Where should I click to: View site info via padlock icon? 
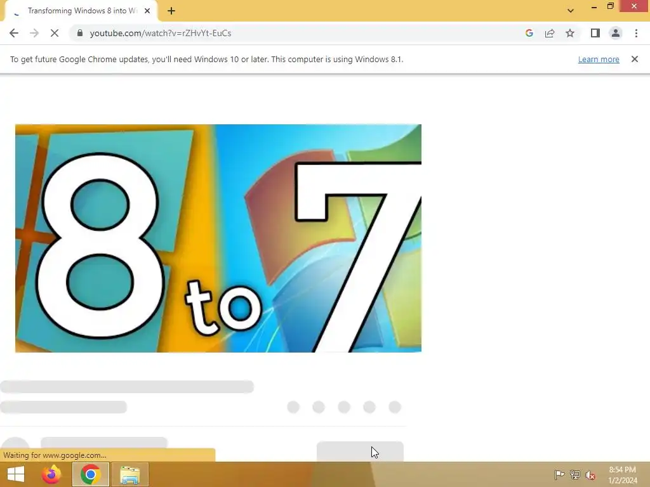80,33
